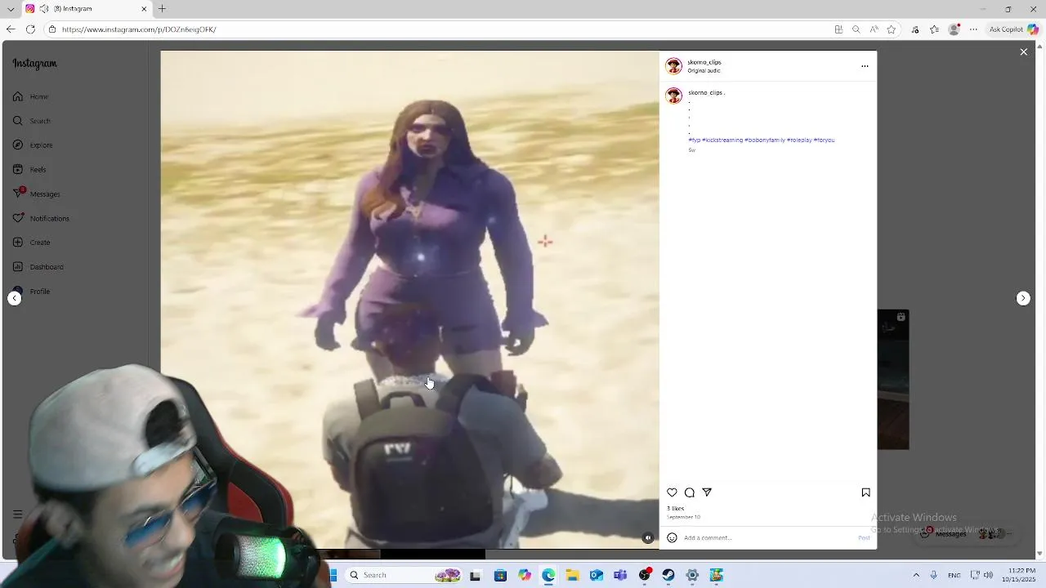Viewport: 1046px width, 588px height.
Task: Show hidden system tray icons
Action: pyautogui.click(x=915, y=576)
